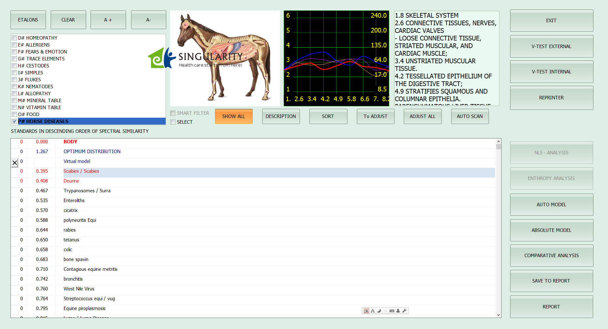The height and width of the screenshot is (329, 608).
Task: Increase font with A + button
Action: (x=108, y=20)
